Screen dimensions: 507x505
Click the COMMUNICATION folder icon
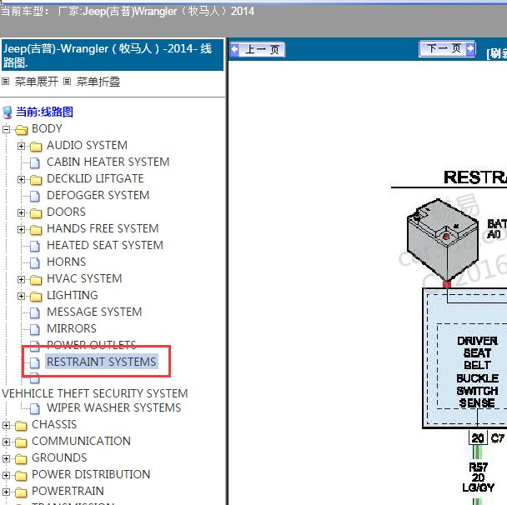click(21, 442)
